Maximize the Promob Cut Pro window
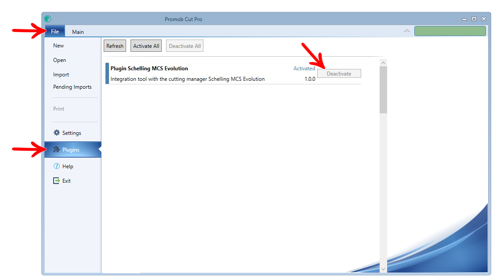 [x=474, y=19]
